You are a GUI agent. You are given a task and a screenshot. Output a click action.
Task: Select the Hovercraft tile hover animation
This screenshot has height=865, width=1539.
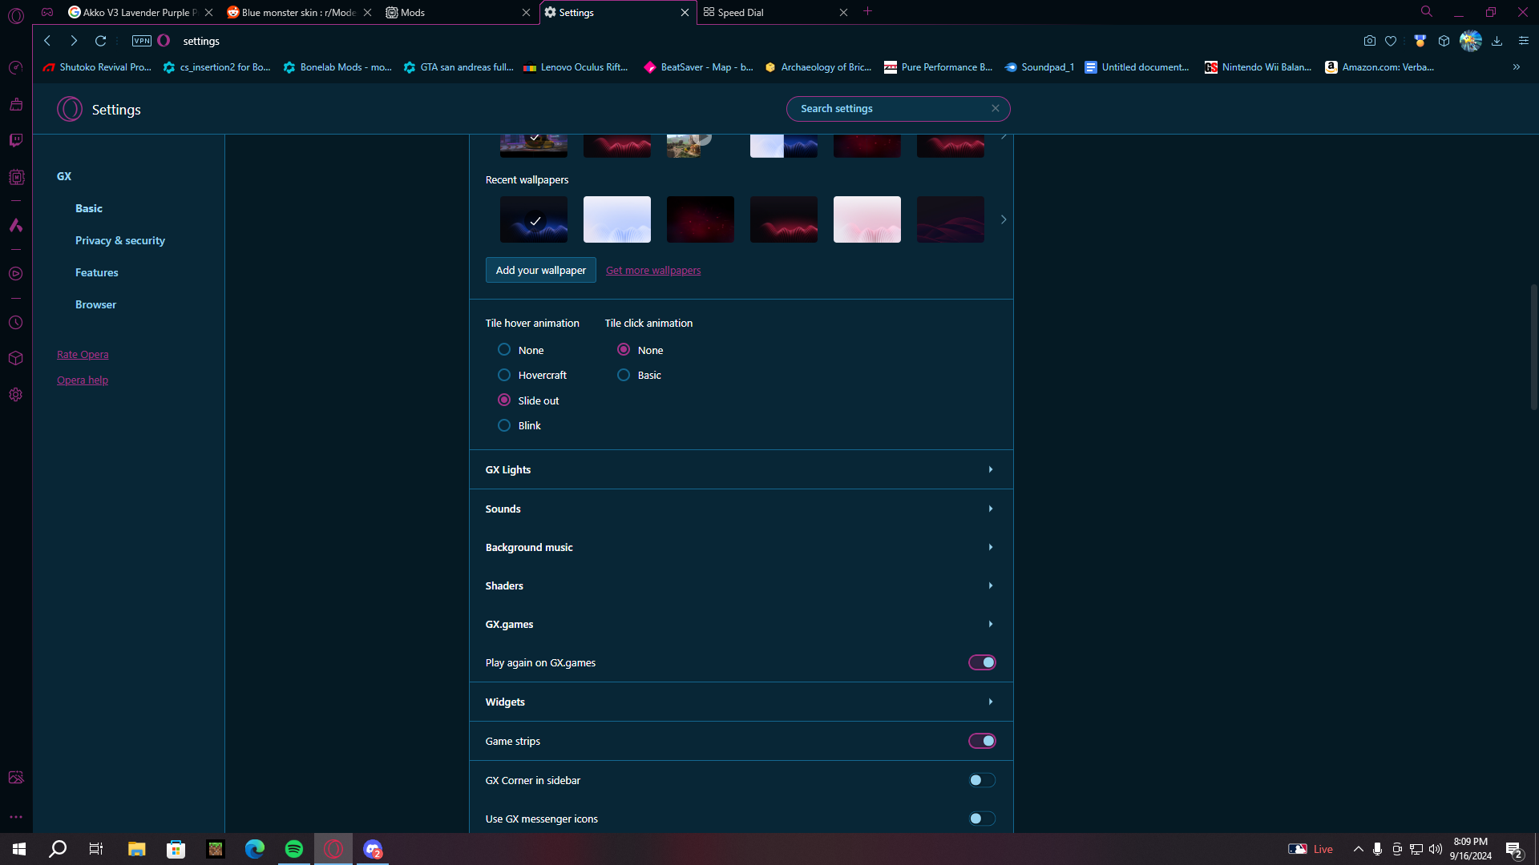point(504,375)
